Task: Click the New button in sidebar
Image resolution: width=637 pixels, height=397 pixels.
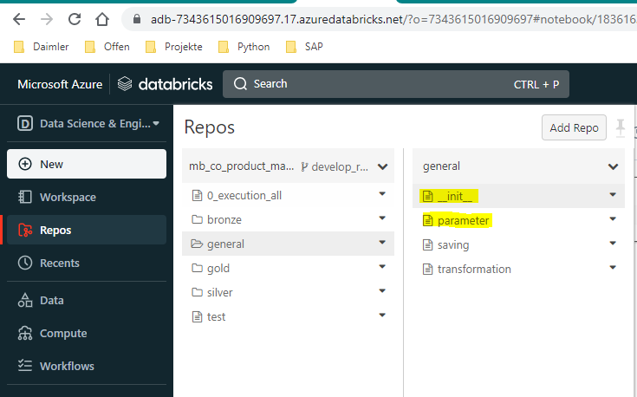Action: click(x=86, y=164)
